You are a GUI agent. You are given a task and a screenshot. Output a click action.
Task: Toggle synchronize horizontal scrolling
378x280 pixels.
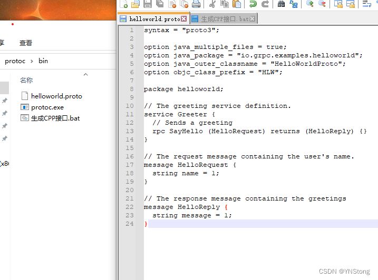(350, 4)
